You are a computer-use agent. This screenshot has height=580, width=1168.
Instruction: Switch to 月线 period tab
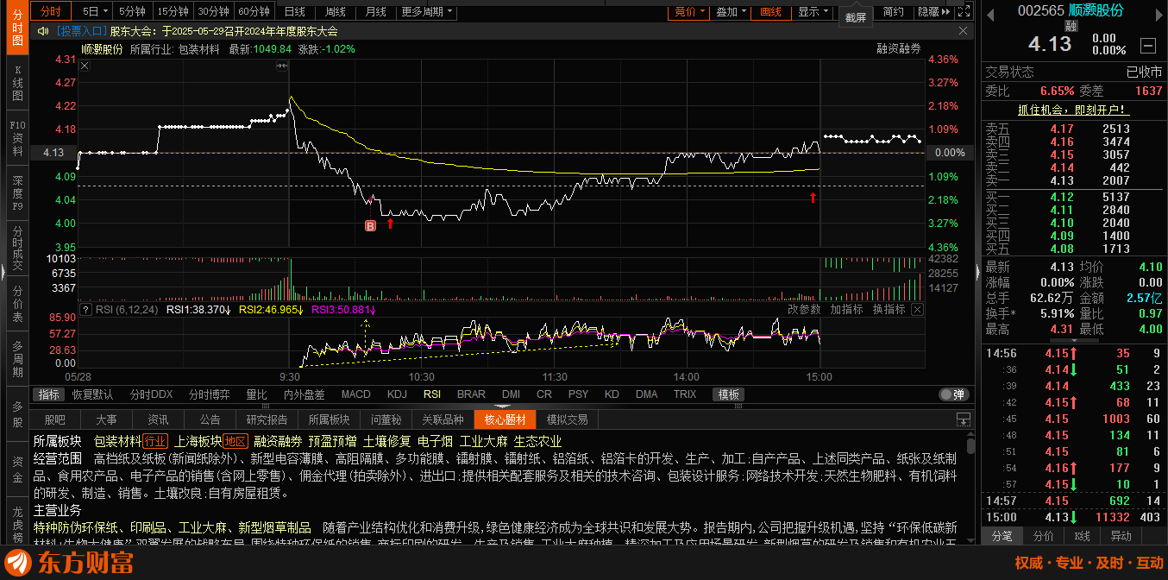click(375, 11)
